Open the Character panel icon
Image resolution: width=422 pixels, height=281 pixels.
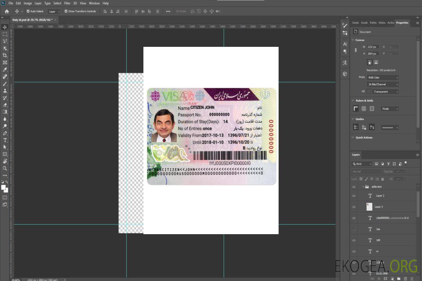[x=345, y=44]
